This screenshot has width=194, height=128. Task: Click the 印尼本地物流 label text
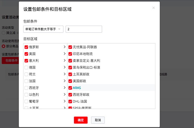coord(83,54)
